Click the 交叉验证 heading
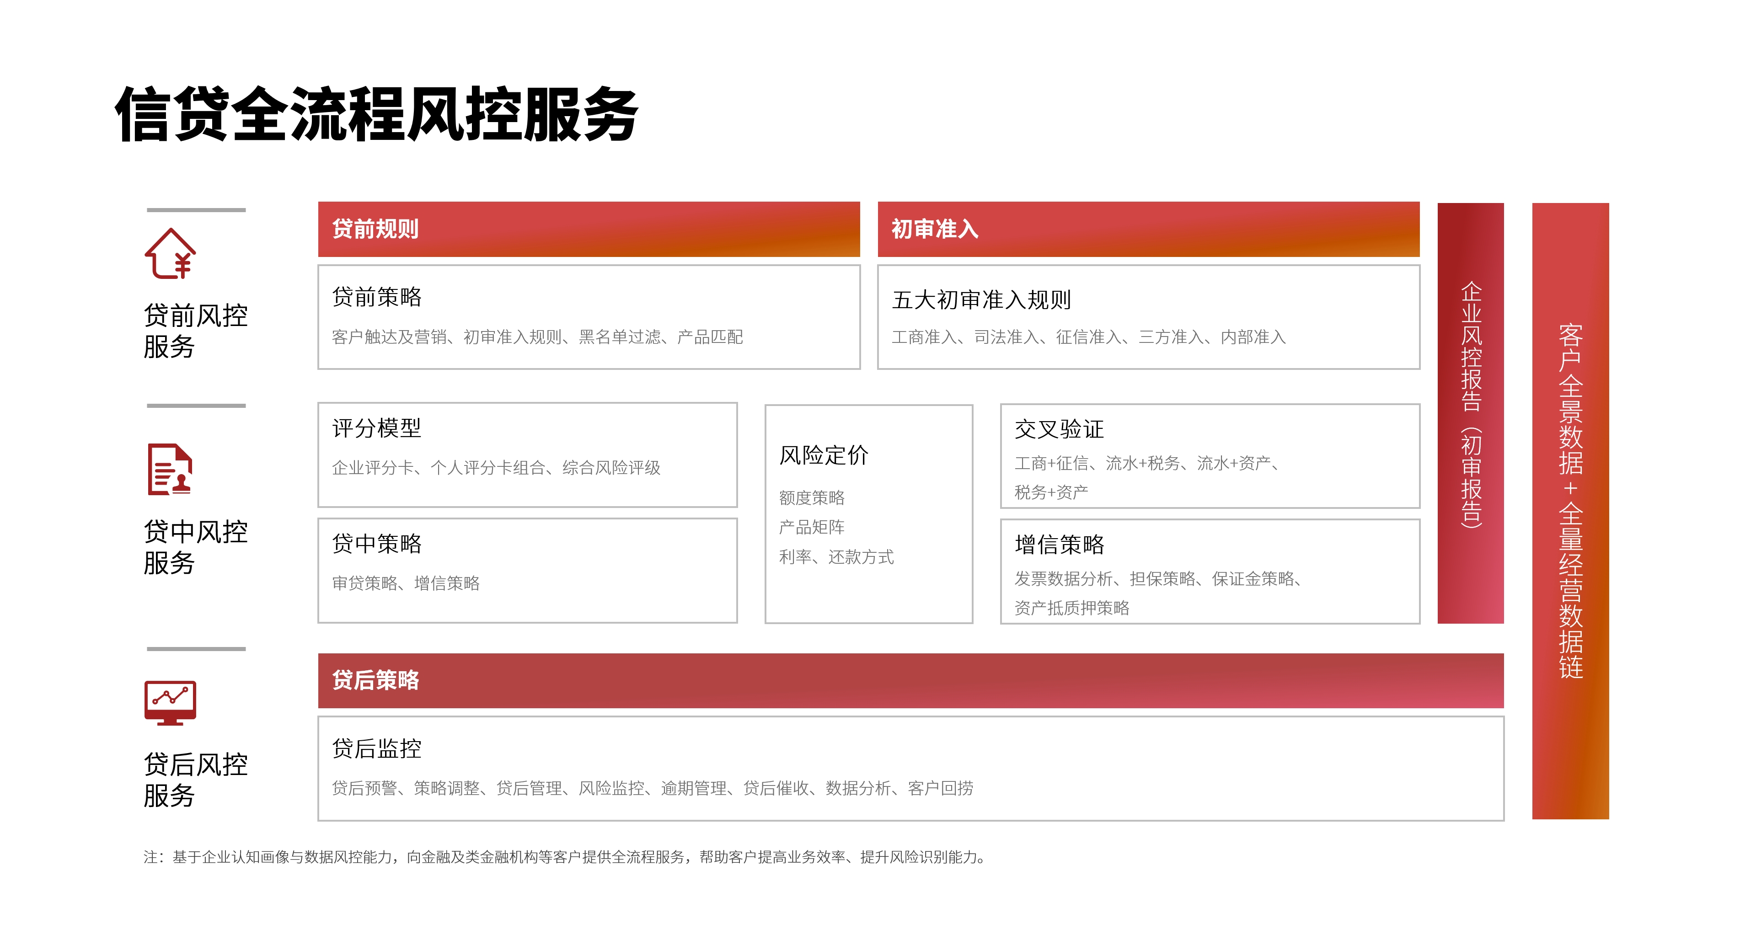 1060,429
